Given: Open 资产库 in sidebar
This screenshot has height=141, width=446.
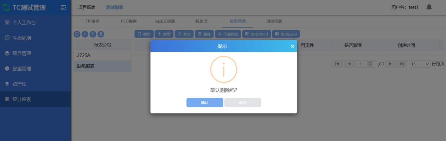Looking at the screenshot, I should (x=35, y=84).
